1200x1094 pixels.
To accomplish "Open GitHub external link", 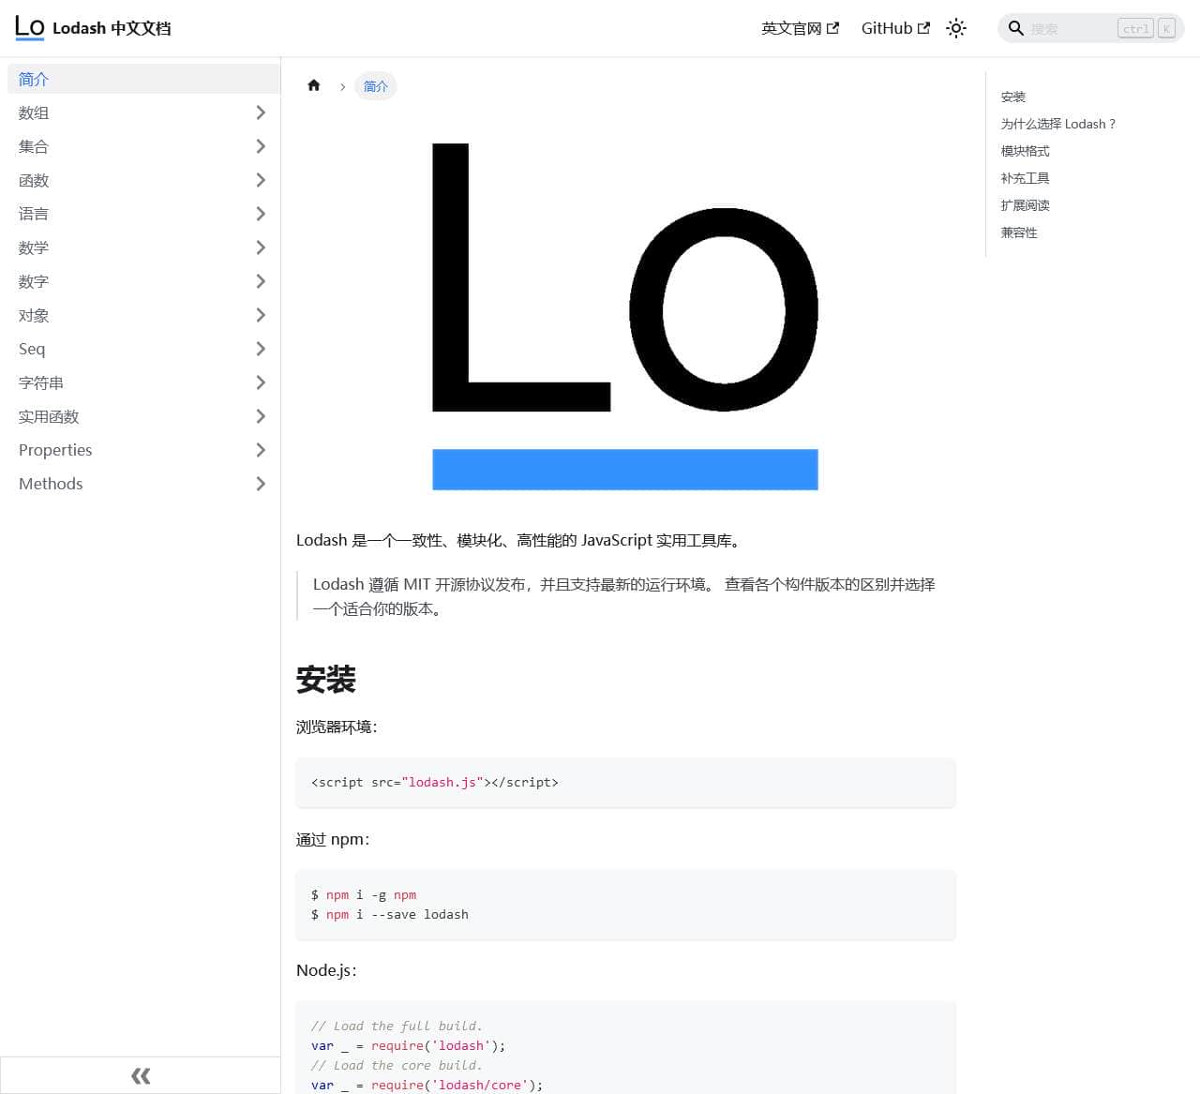I will pyautogui.click(x=895, y=28).
